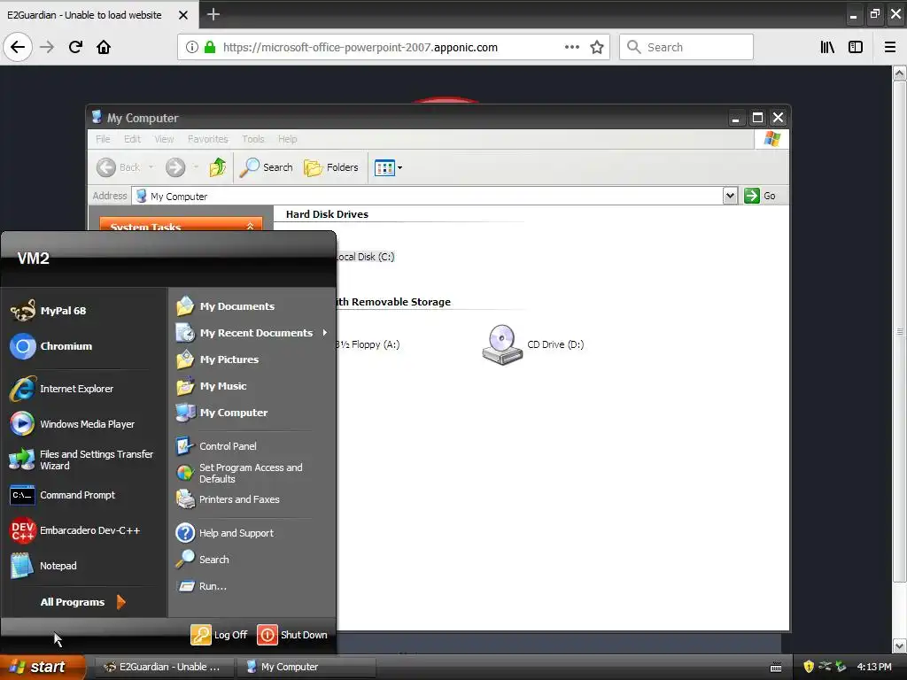Click the yellow security shield tray icon

point(809,667)
